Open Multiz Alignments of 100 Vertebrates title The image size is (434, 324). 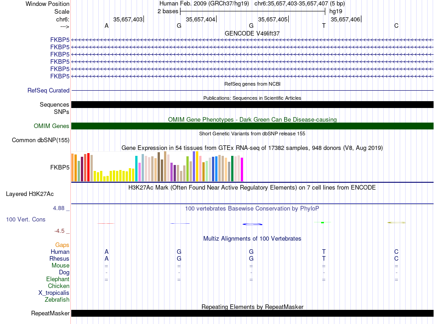(x=252, y=239)
